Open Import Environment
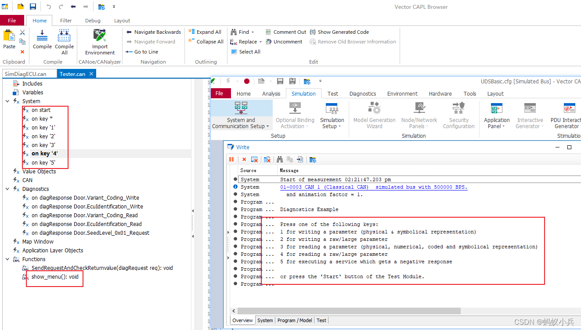 coord(100,42)
